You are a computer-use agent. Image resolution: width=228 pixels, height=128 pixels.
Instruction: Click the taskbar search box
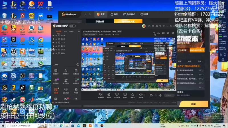(x=22, y=126)
